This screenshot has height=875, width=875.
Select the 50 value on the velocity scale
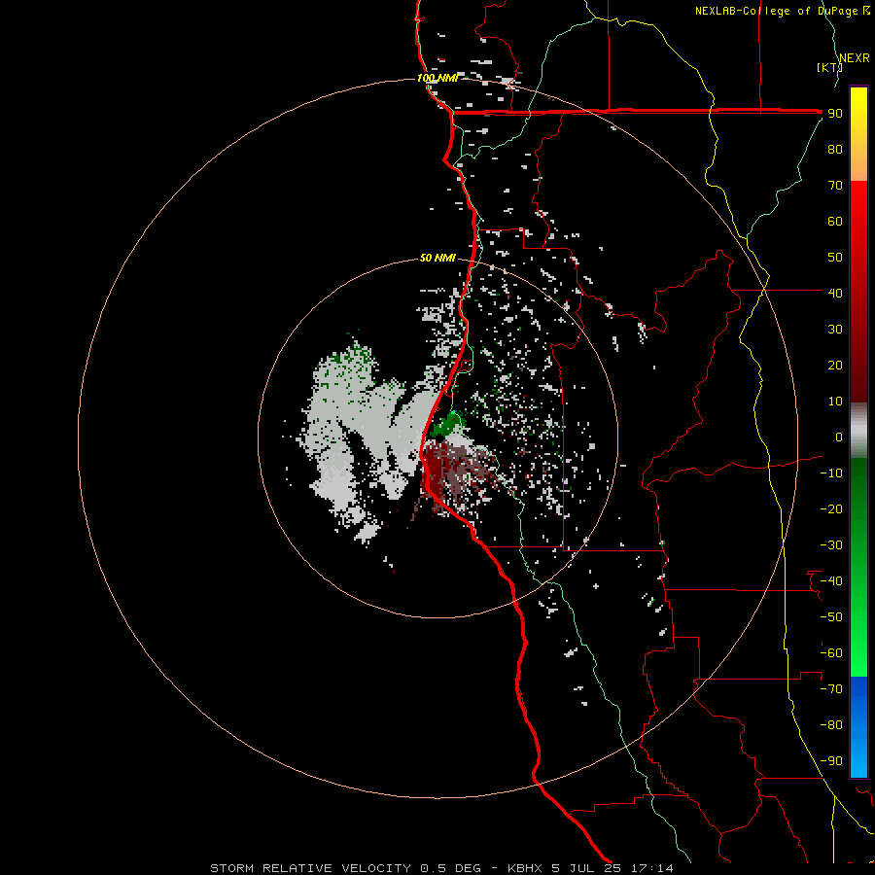pyautogui.click(x=835, y=258)
